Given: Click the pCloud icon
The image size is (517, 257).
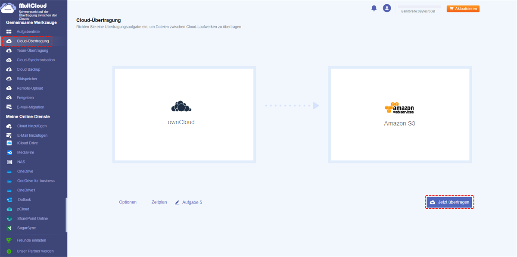Looking at the screenshot, I should pyautogui.click(x=9, y=209).
